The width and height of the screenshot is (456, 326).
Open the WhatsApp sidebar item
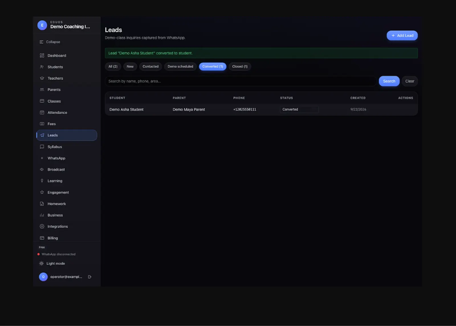click(x=67, y=158)
